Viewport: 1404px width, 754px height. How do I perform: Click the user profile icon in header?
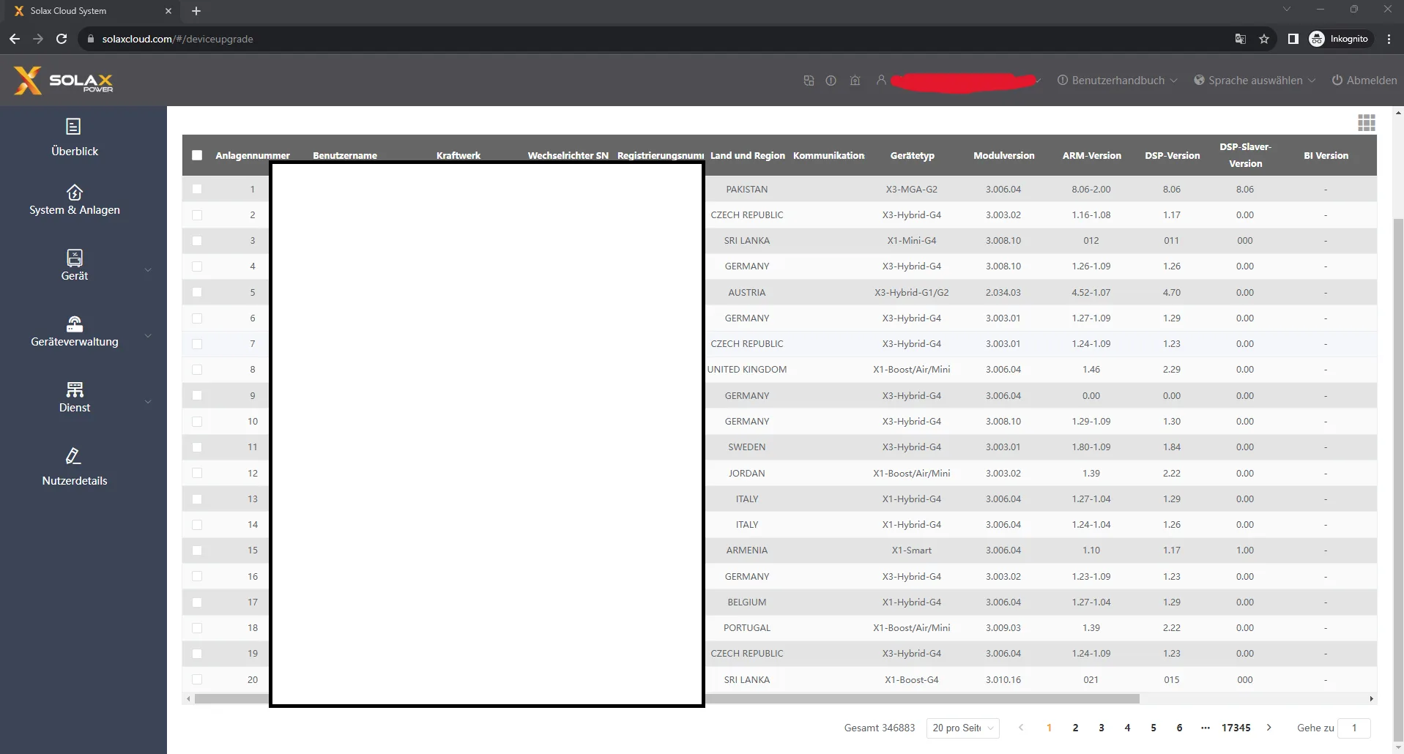[x=881, y=81]
